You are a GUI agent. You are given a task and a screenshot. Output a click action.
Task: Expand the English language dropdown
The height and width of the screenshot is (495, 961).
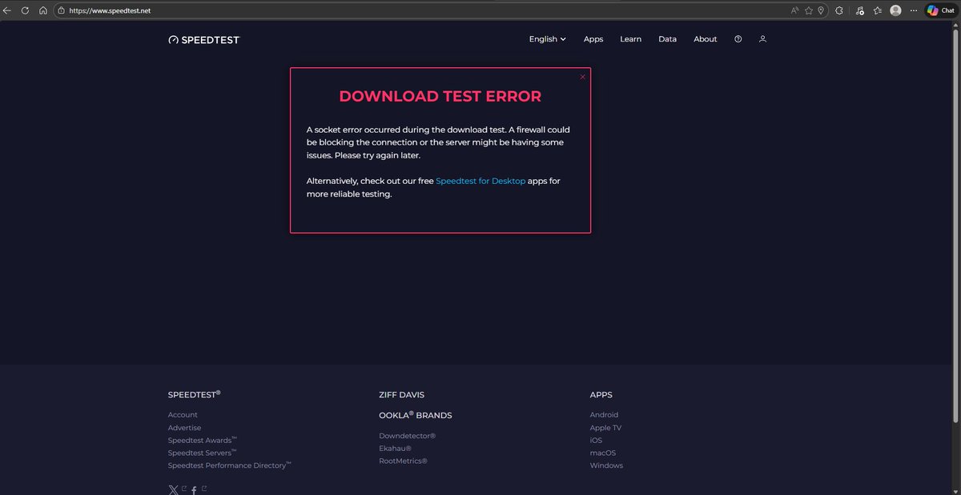[x=548, y=39]
